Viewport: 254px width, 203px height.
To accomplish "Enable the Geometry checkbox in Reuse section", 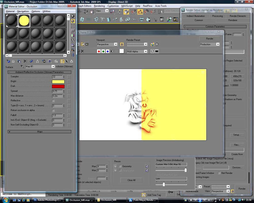I will point(120,166).
